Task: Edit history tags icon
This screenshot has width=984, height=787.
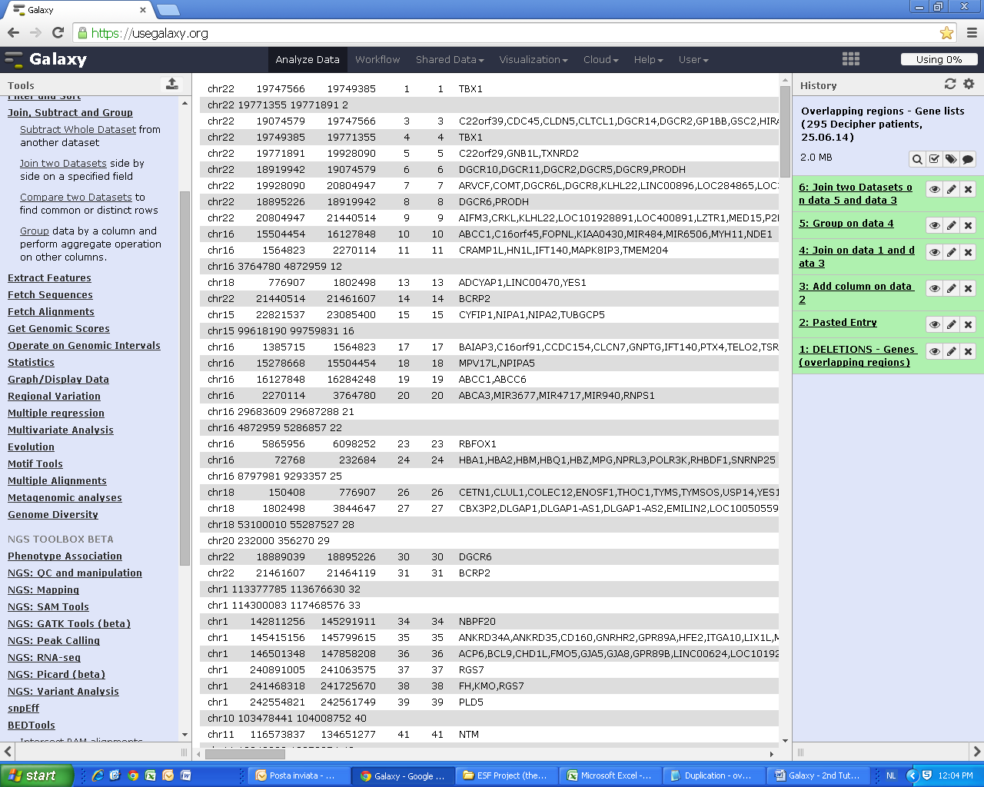Action: (951, 159)
